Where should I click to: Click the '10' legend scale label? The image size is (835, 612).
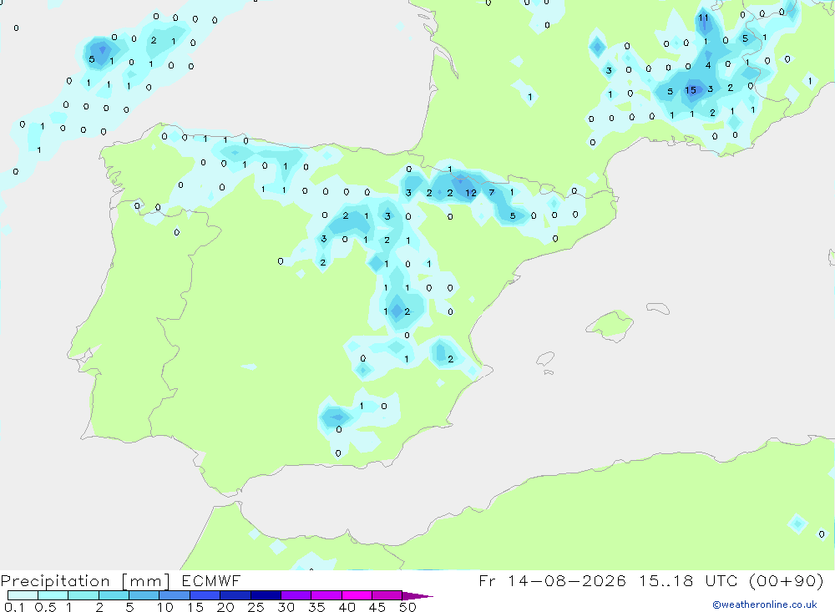point(165,607)
